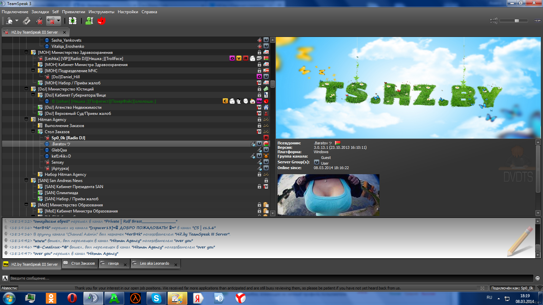The height and width of the screenshot is (305, 543).
Task: Click the red tulip toolbar icon
Action: click(101, 21)
